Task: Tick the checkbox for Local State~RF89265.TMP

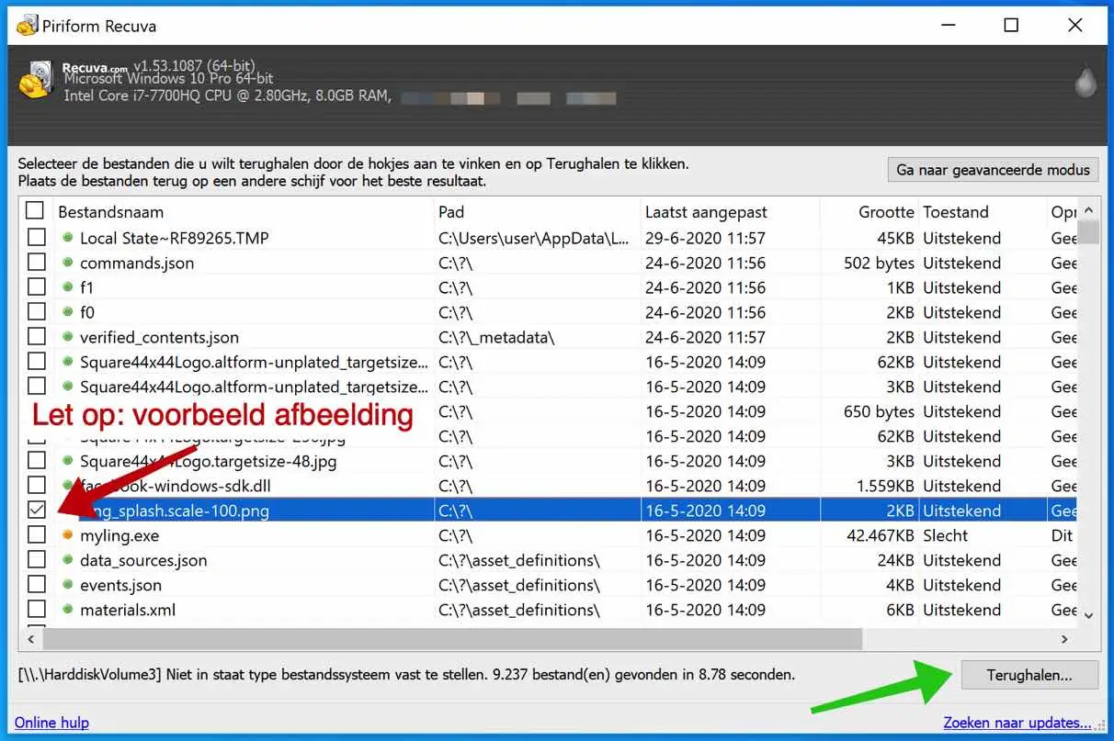Action: tap(36, 238)
